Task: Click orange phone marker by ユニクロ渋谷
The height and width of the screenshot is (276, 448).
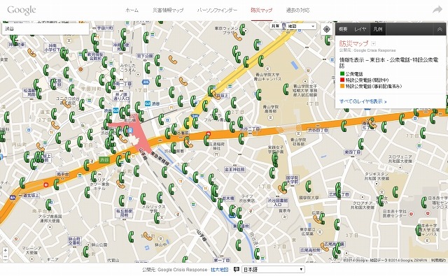Action: 66,104
